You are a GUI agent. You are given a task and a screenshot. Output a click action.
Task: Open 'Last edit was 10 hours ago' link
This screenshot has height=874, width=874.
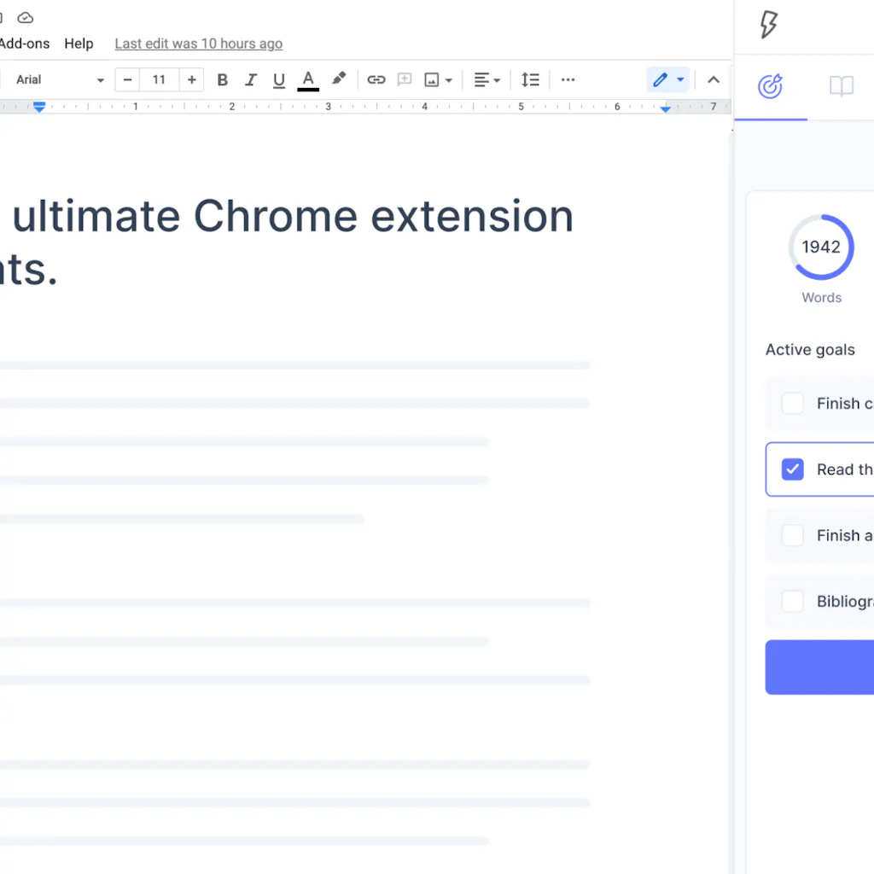[x=198, y=44]
